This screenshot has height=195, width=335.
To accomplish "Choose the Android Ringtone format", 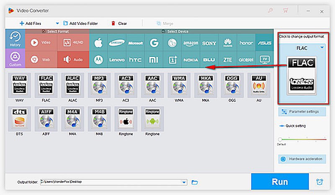I will 152,119.
